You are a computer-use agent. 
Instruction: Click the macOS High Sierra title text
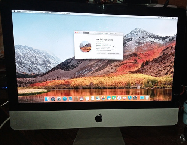click(104, 40)
